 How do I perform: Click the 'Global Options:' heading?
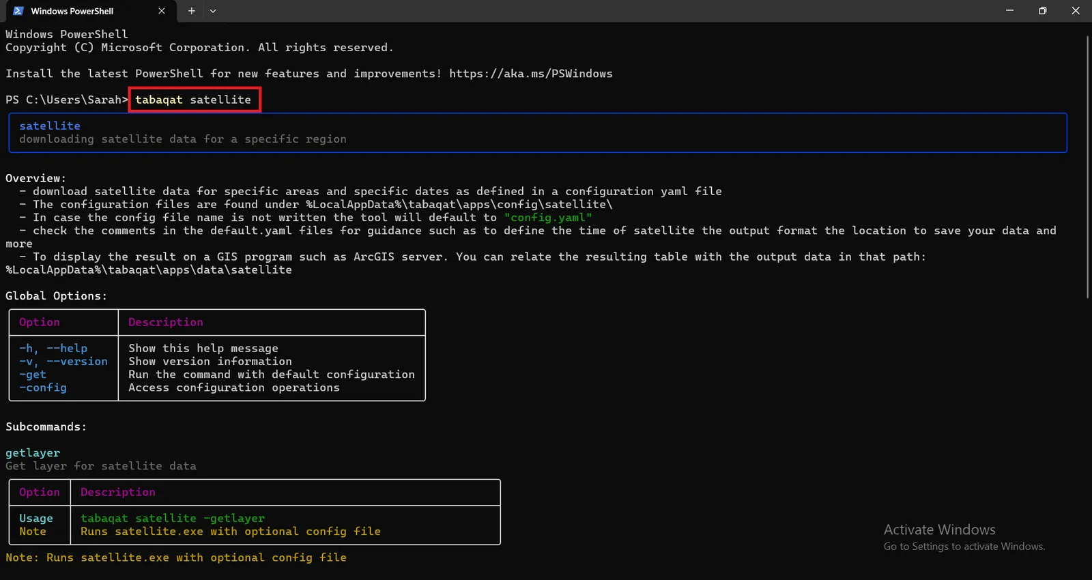click(57, 296)
